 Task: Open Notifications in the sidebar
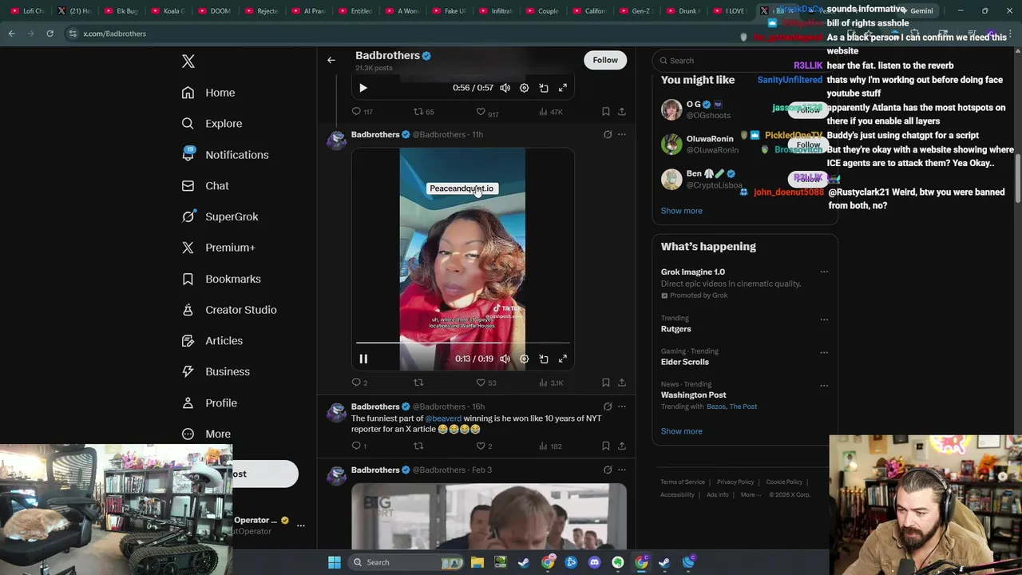224,155
